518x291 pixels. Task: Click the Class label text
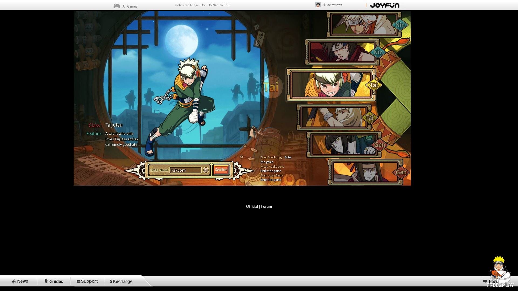click(95, 125)
